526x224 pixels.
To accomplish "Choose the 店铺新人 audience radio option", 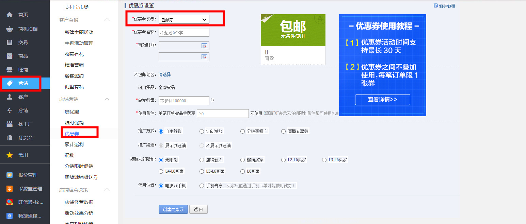I will (x=202, y=160).
